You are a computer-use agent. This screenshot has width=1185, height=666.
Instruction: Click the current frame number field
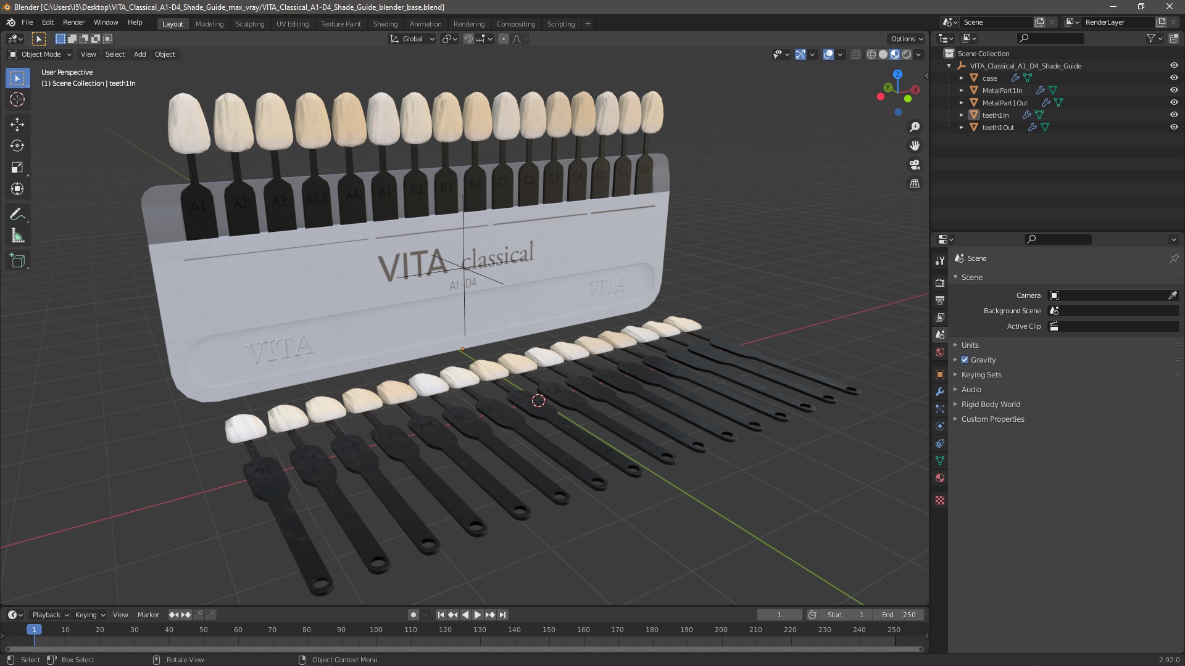[780, 615]
